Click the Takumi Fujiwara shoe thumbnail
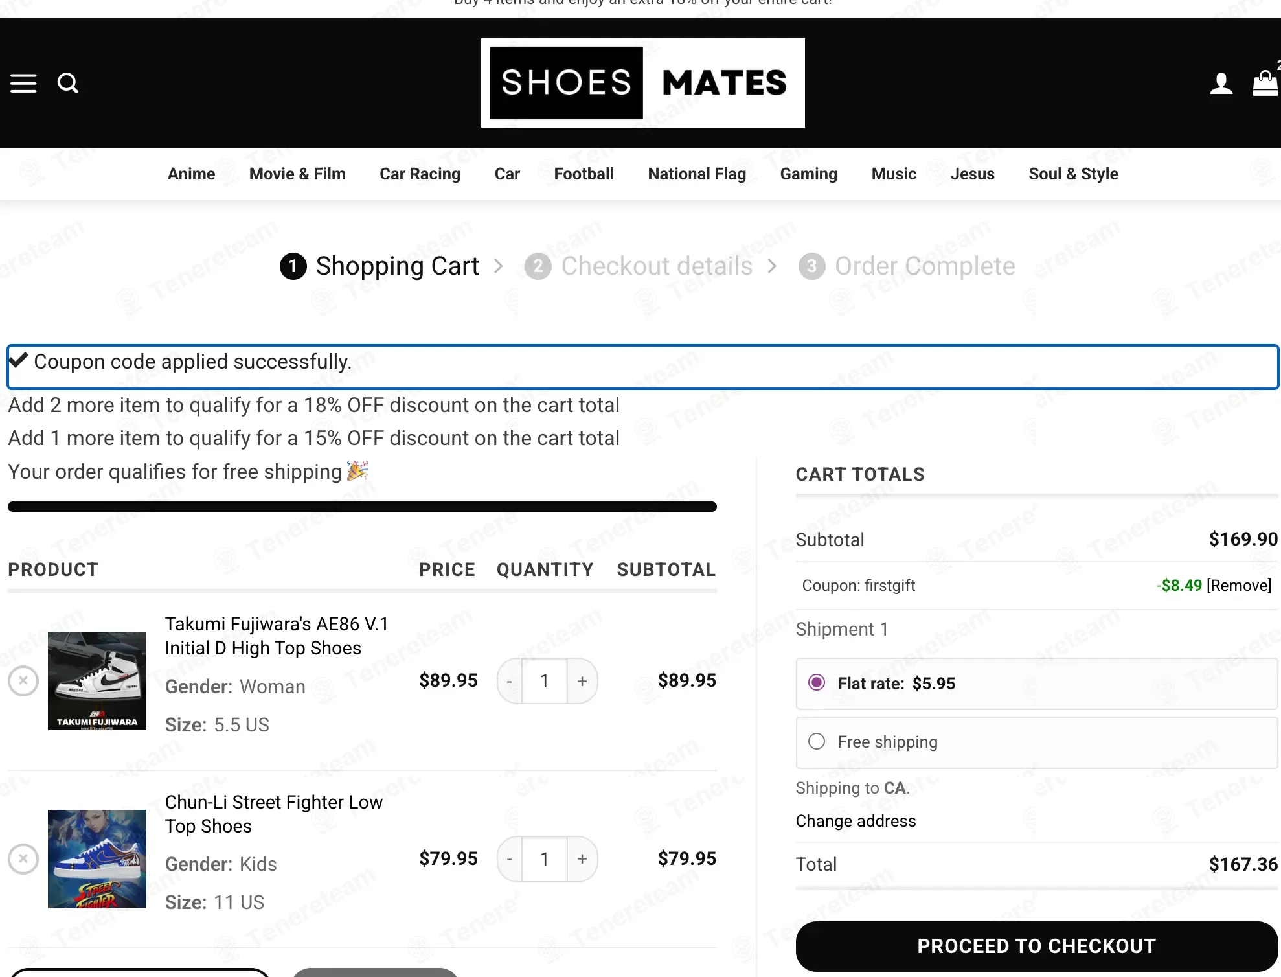Image resolution: width=1281 pixels, height=977 pixels. (x=97, y=681)
